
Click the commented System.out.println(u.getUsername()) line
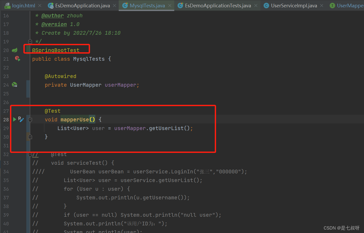133,198
